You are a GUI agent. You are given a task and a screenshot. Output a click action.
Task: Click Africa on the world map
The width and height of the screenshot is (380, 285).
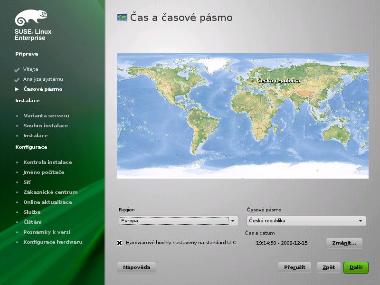(255, 114)
